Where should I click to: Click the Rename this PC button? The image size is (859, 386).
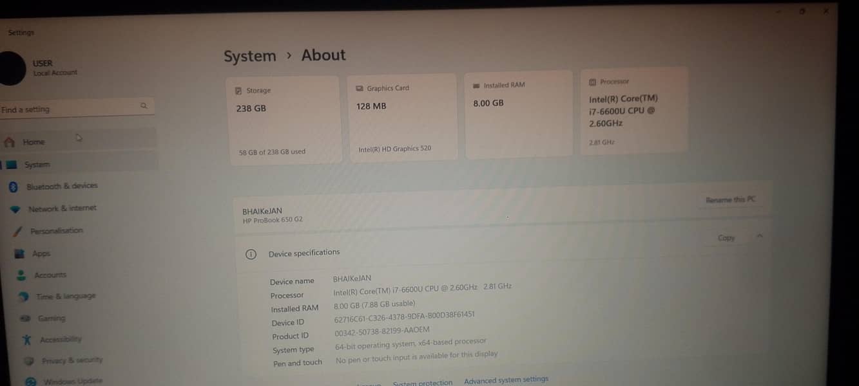(x=730, y=200)
